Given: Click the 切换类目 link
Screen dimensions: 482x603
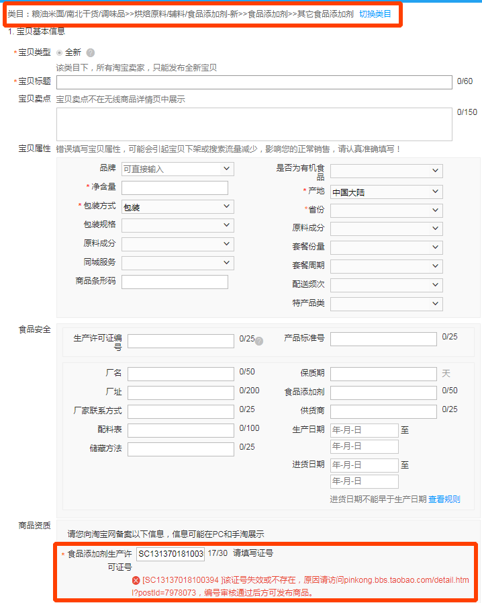Looking at the screenshot, I should tap(375, 14).
